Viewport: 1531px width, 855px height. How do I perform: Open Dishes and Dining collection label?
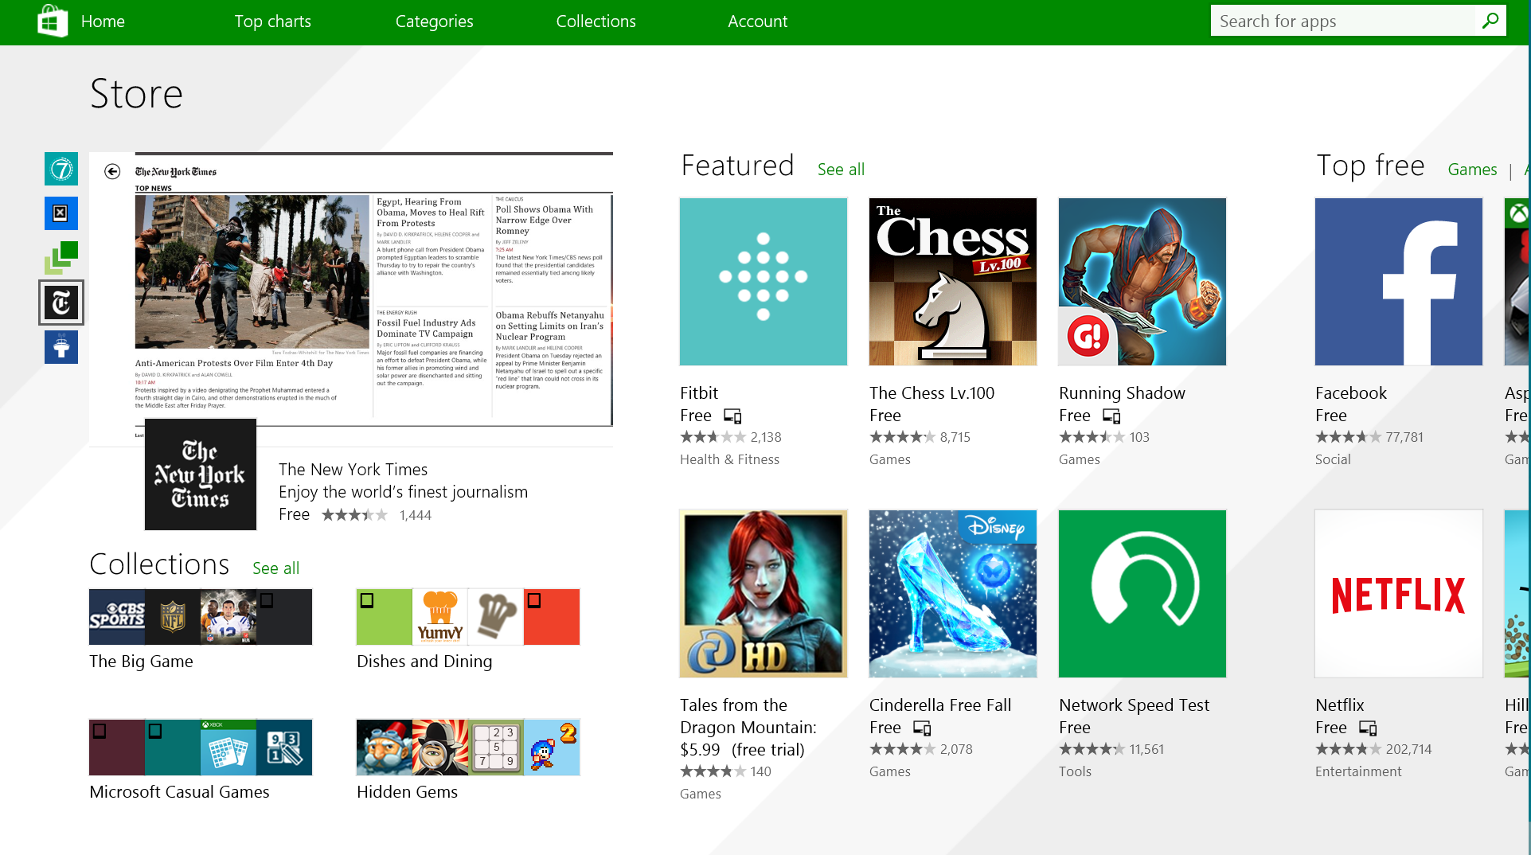coord(424,662)
